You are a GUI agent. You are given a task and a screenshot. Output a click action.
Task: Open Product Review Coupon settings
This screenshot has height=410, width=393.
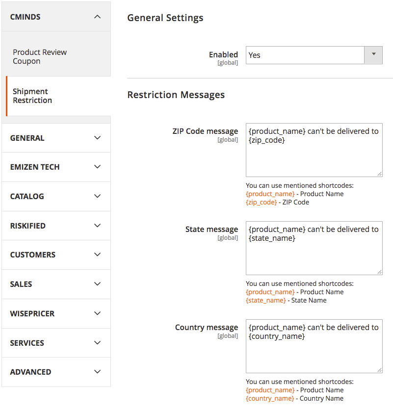pyautogui.click(x=40, y=57)
